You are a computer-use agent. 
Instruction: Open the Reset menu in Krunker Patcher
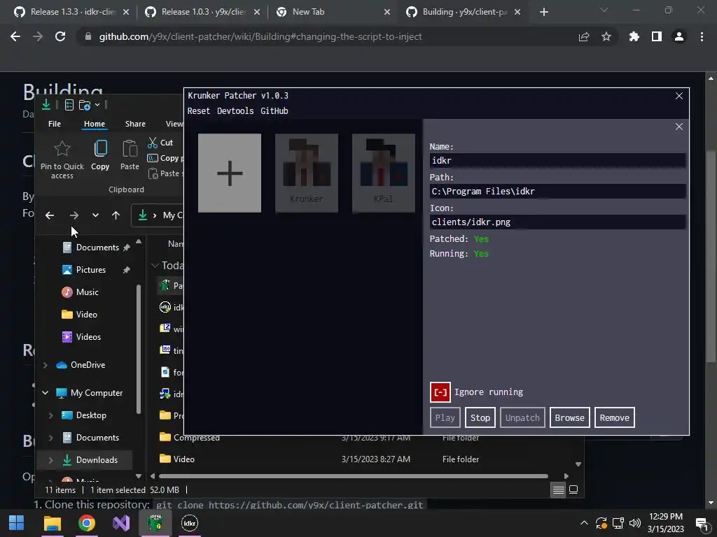pos(198,111)
